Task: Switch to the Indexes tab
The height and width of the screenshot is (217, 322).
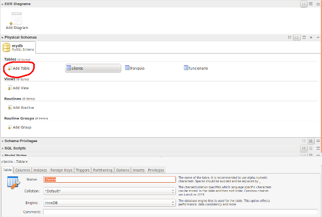Action: [40, 170]
